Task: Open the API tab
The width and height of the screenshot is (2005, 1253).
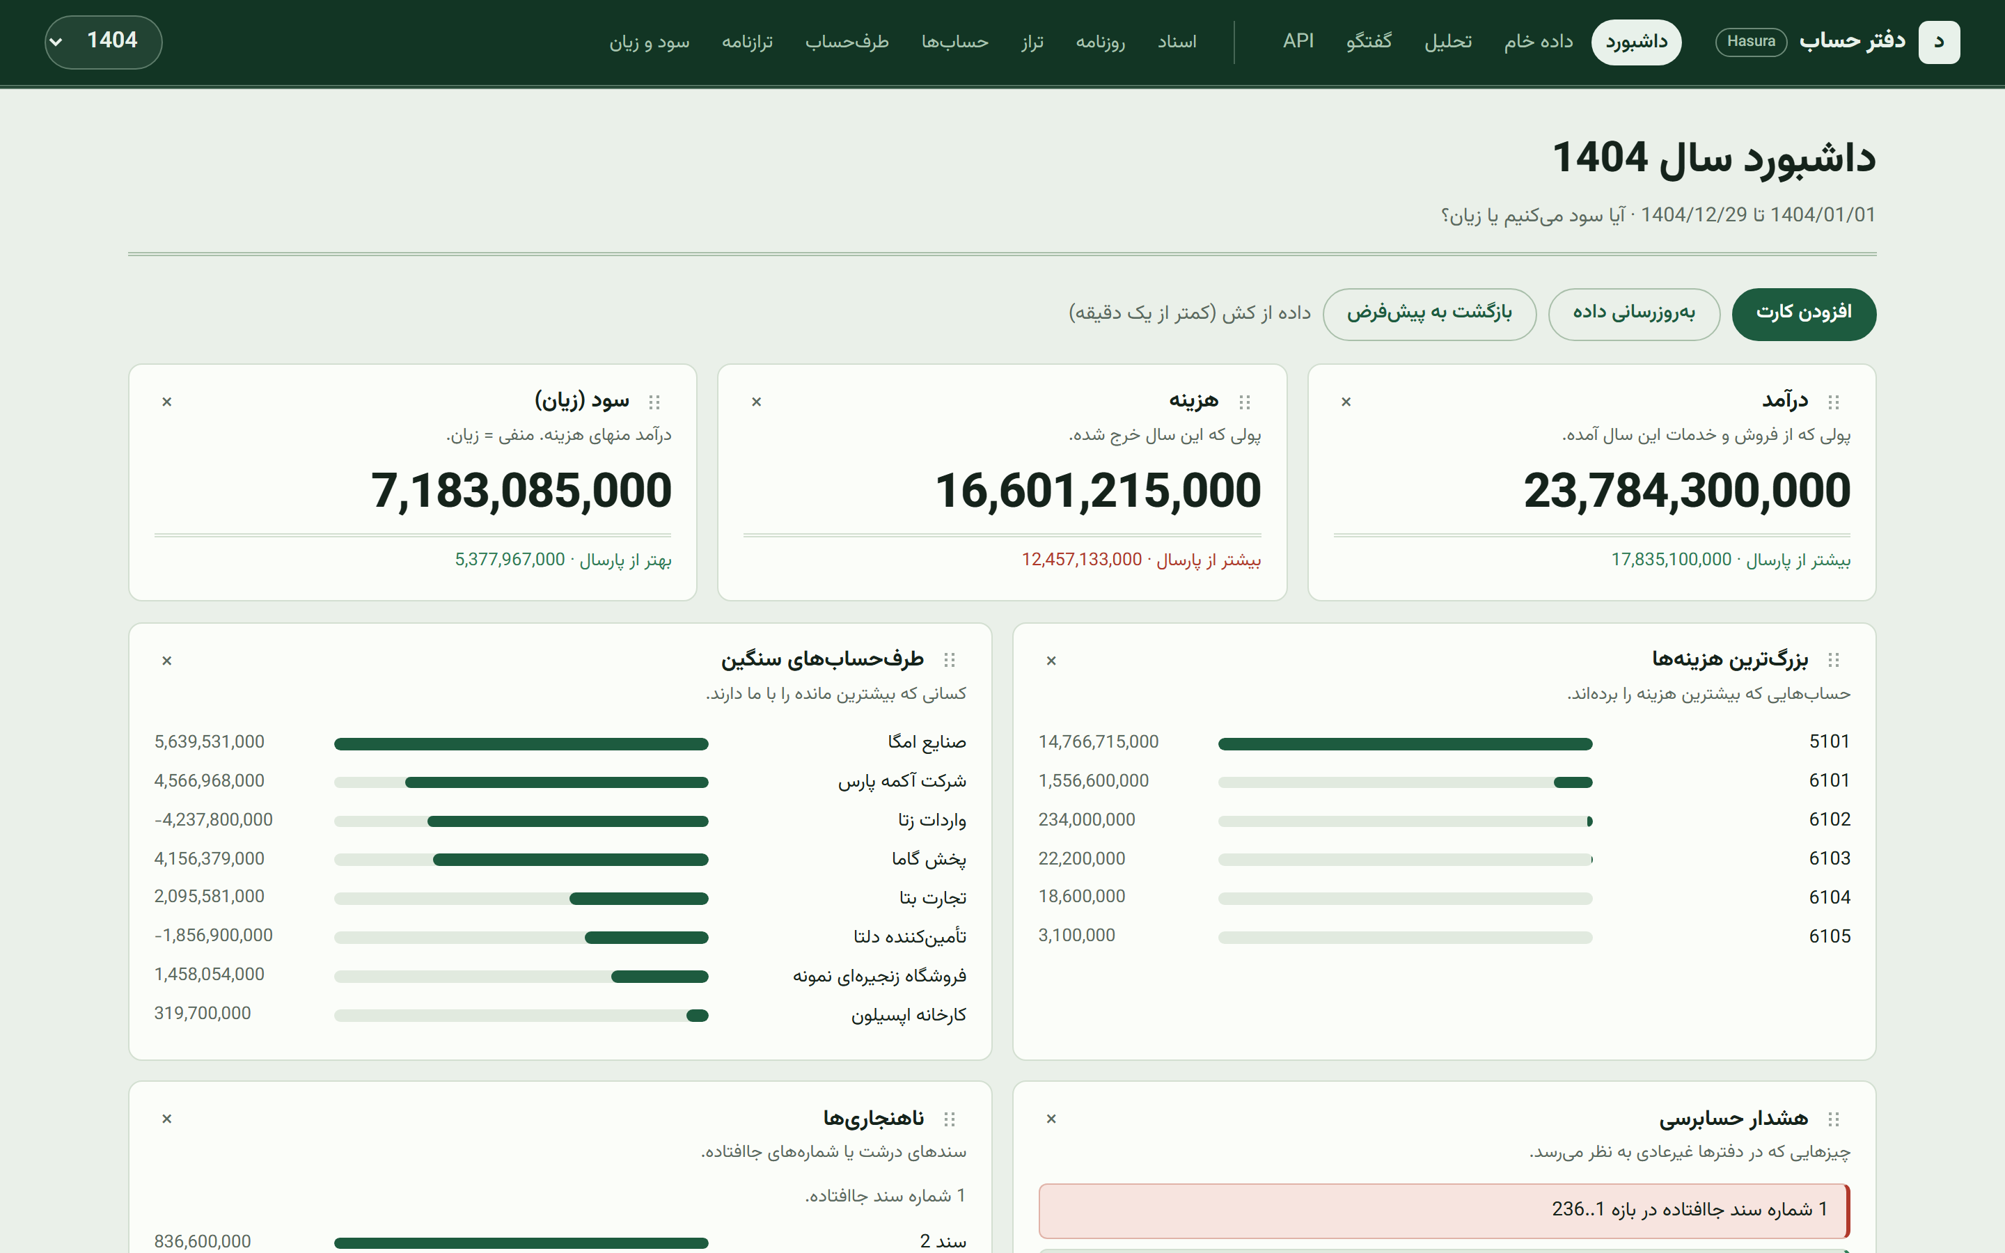Action: pos(1298,42)
